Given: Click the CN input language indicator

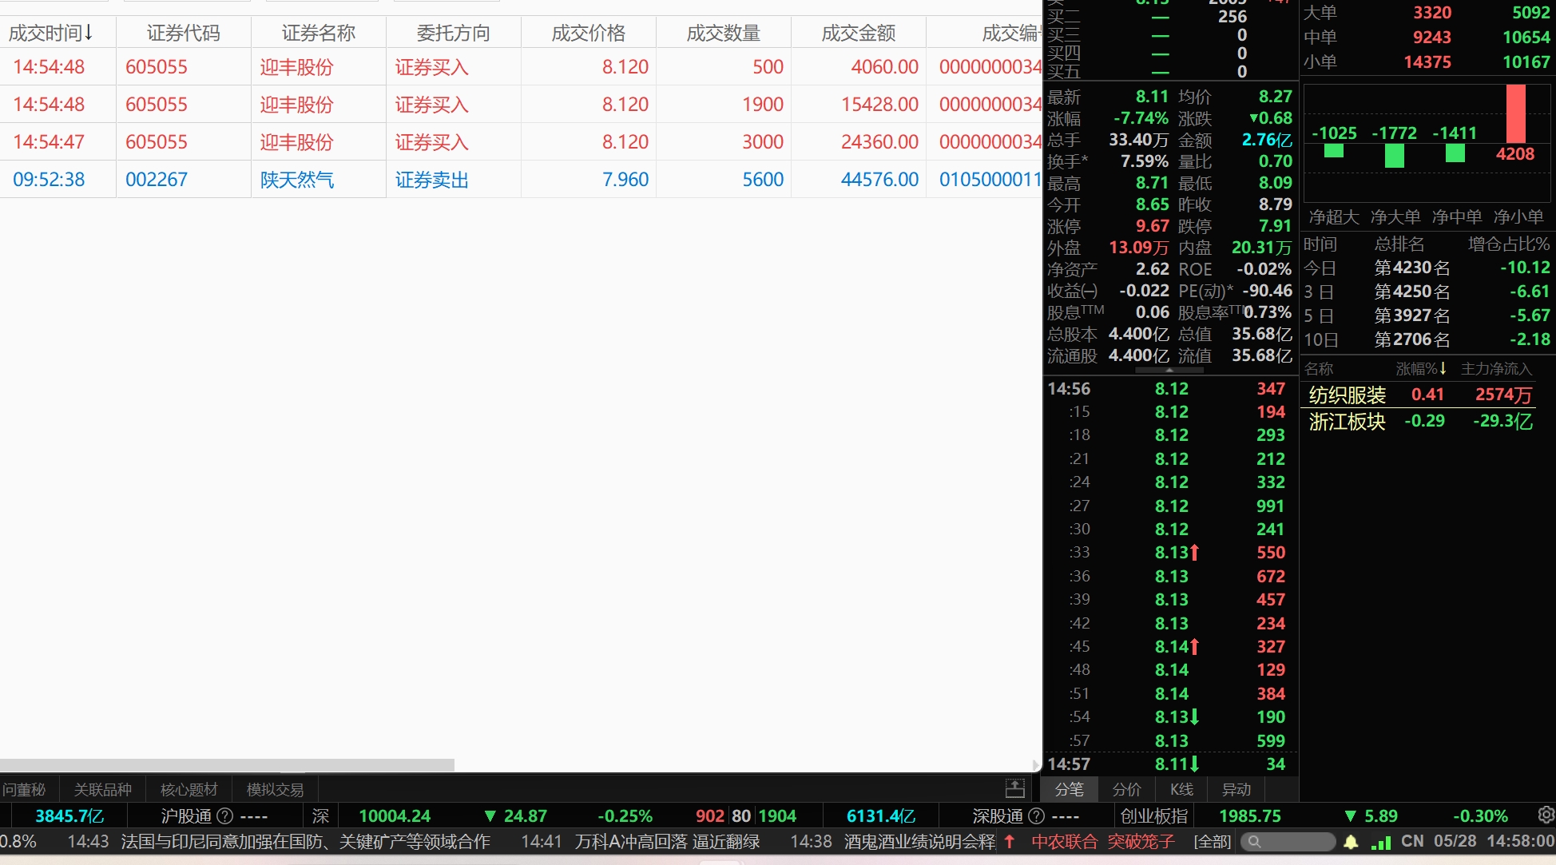Looking at the screenshot, I should pyautogui.click(x=1412, y=841).
